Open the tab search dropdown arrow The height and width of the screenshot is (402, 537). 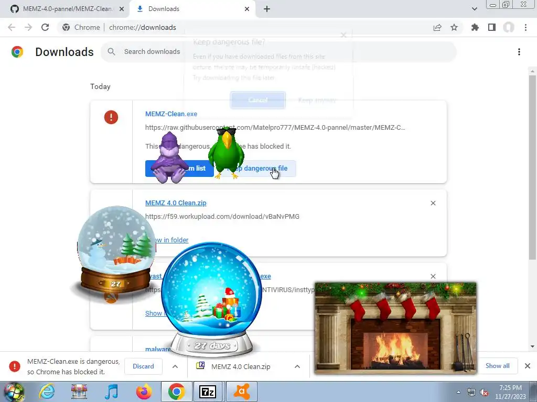474,9
